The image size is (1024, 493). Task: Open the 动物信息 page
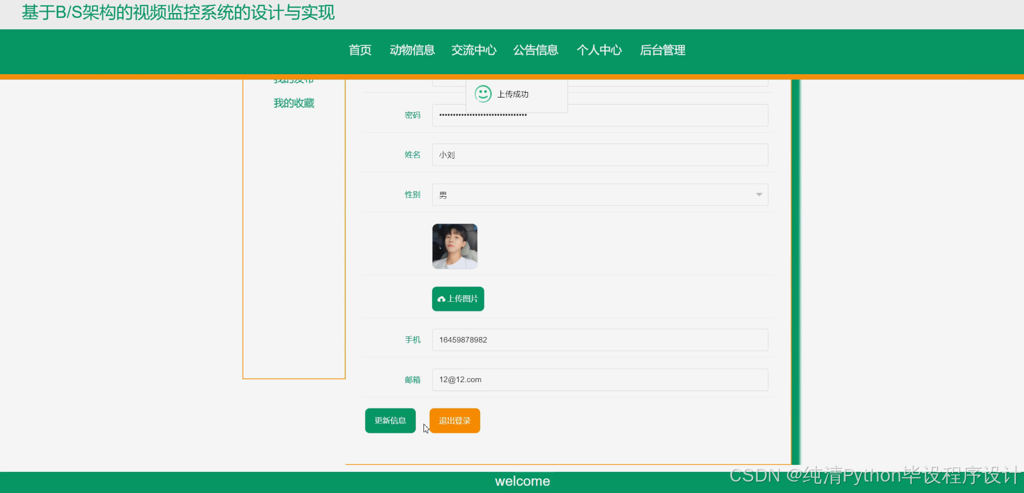(x=412, y=50)
